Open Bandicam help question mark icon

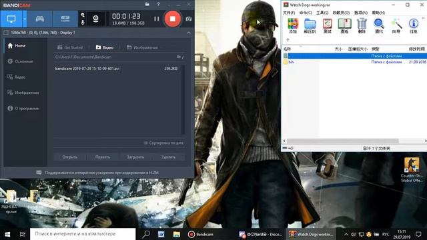pos(158,5)
